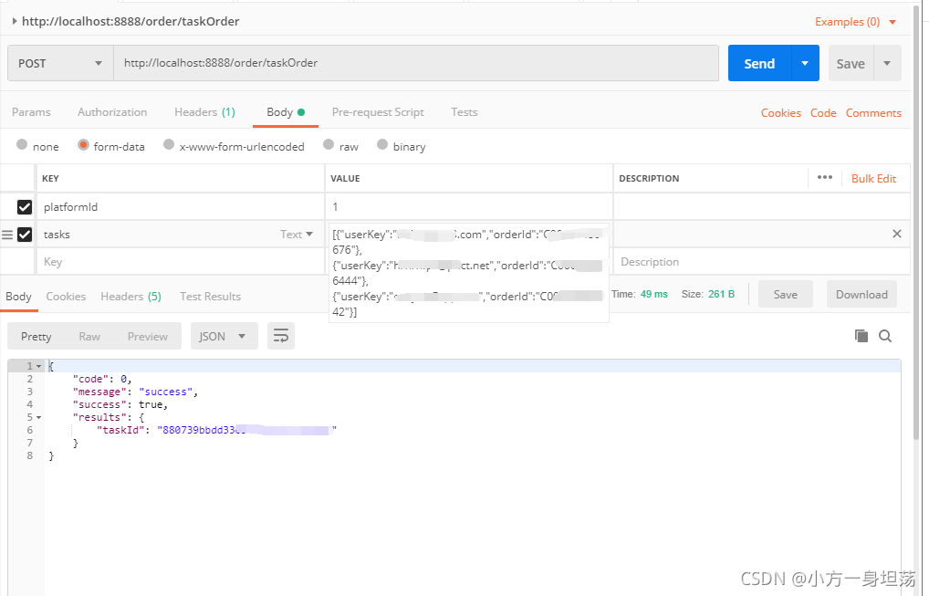
Task: Toggle the line wrap icon
Action: 281,337
